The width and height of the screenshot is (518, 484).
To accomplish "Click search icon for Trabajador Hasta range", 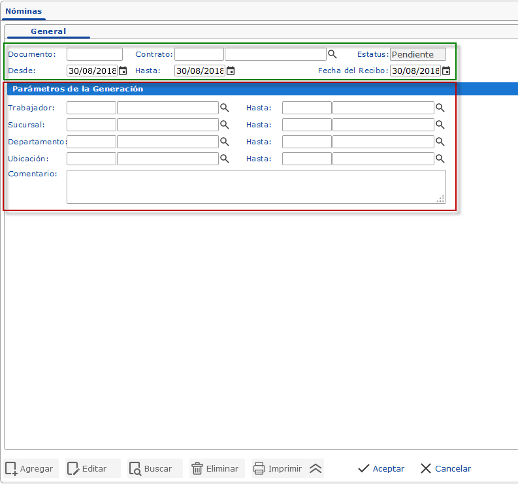I will click(x=440, y=108).
